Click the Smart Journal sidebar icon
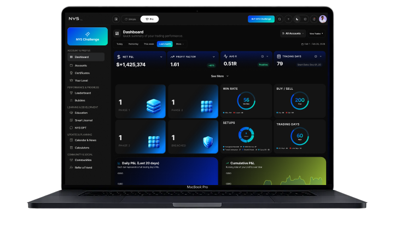The image size is (395, 237). [x=71, y=120]
